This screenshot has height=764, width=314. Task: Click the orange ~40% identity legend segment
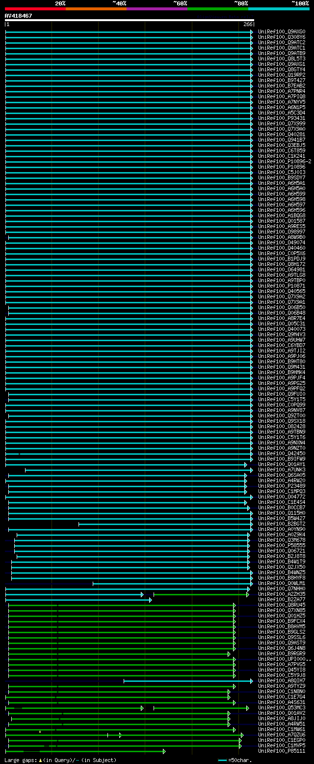(x=96, y=8)
